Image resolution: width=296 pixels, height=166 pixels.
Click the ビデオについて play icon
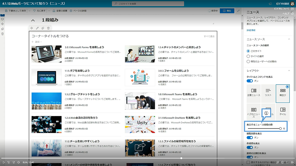[x=292, y=9]
